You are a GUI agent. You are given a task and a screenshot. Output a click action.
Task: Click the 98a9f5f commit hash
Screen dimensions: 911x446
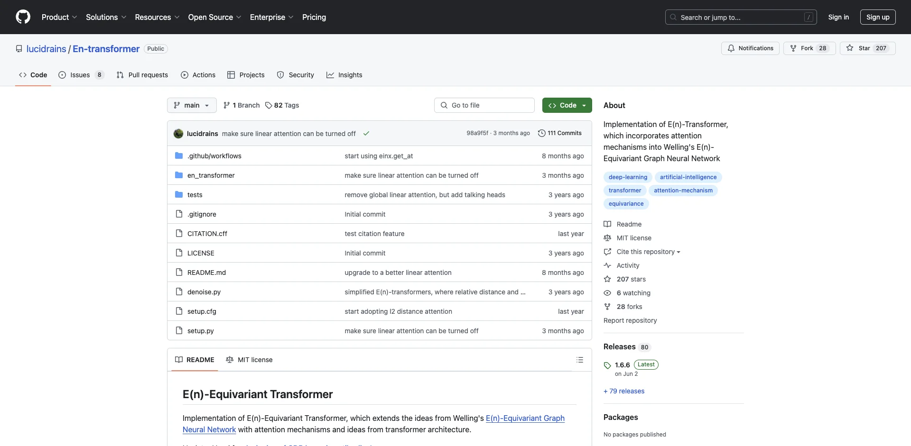[477, 133]
